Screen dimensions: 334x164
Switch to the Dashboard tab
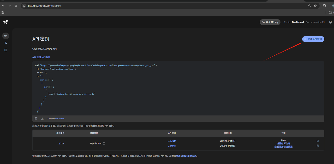298,22
